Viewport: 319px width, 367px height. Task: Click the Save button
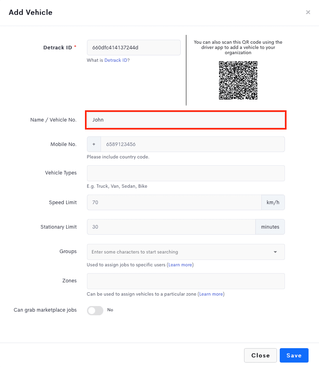(294, 355)
